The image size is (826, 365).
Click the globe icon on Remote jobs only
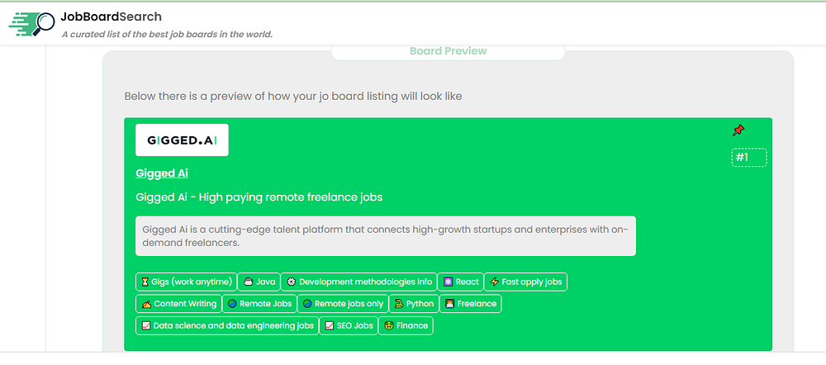(x=307, y=303)
